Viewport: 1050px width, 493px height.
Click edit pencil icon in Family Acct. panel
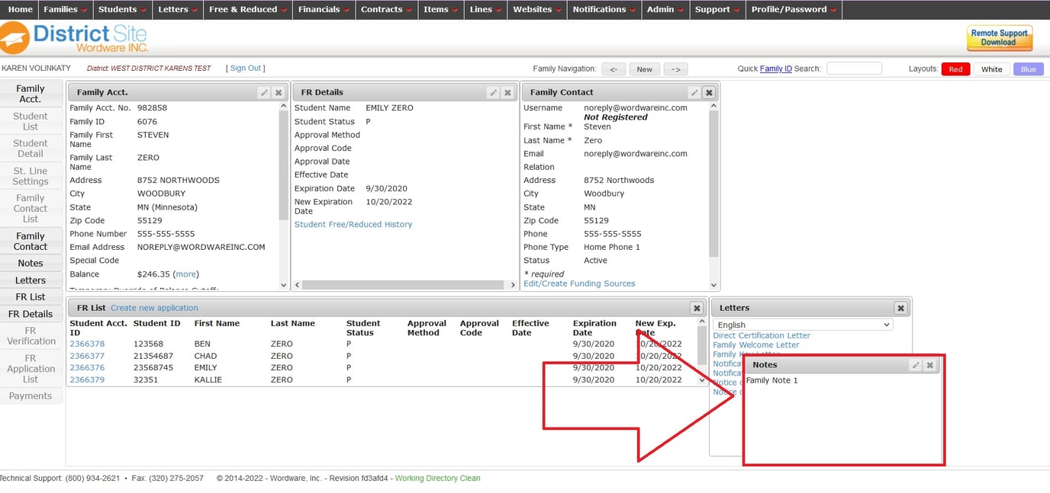[264, 92]
